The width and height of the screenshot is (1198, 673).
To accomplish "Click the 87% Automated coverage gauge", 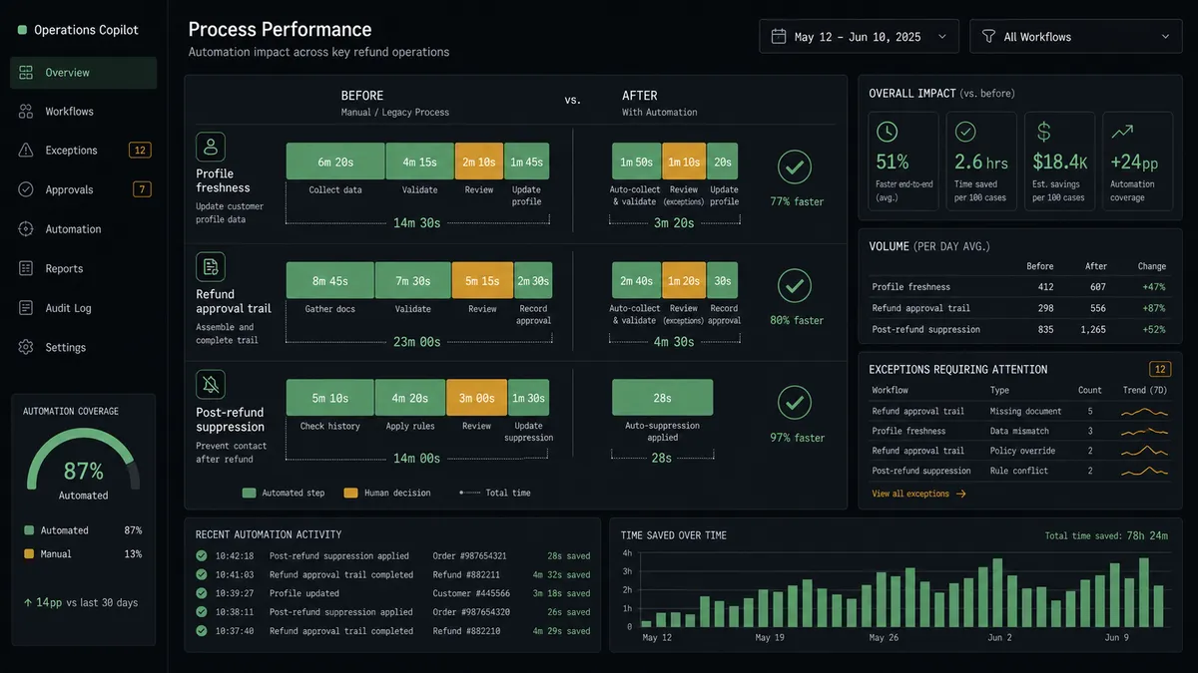I will (84, 464).
